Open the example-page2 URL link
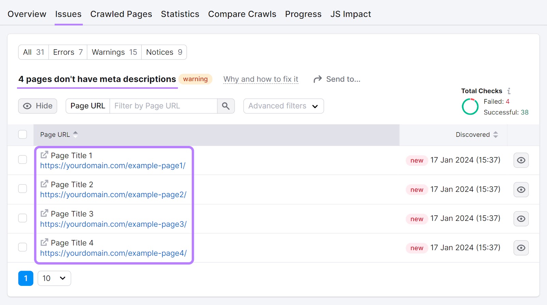This screenshot has height=305, width=547. [x=113, y=195]
